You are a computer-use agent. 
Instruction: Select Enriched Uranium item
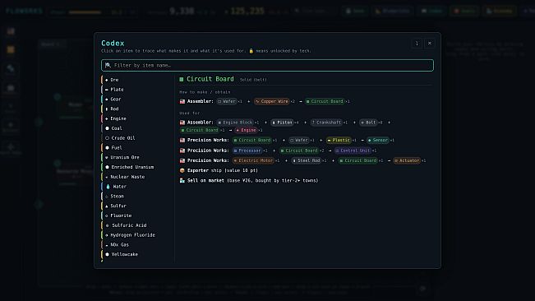pos(137,167)
